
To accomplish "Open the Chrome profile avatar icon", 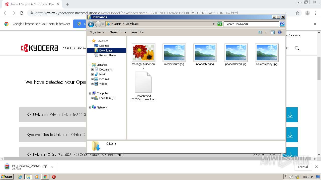I will [307, 13].
